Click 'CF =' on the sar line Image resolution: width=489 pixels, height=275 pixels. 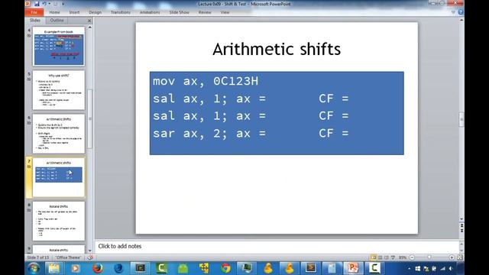pyautogui.click(x=333, y=134)
